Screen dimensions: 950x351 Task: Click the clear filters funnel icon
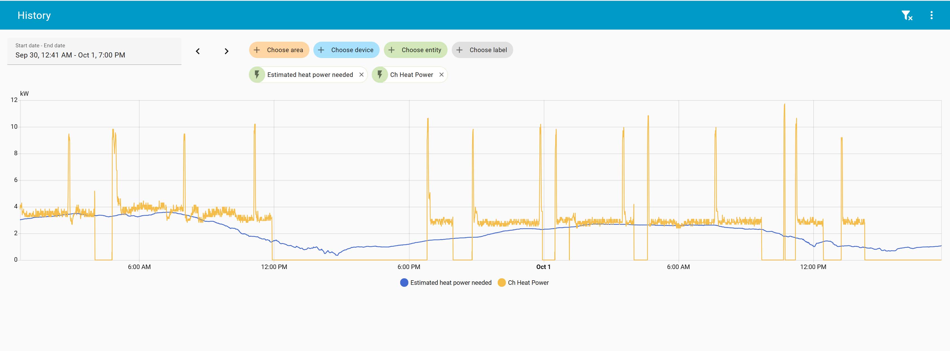coord(907,15)
